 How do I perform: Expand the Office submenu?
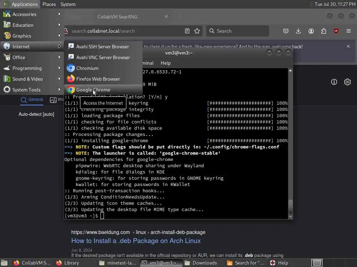click(x=32, y=57)
